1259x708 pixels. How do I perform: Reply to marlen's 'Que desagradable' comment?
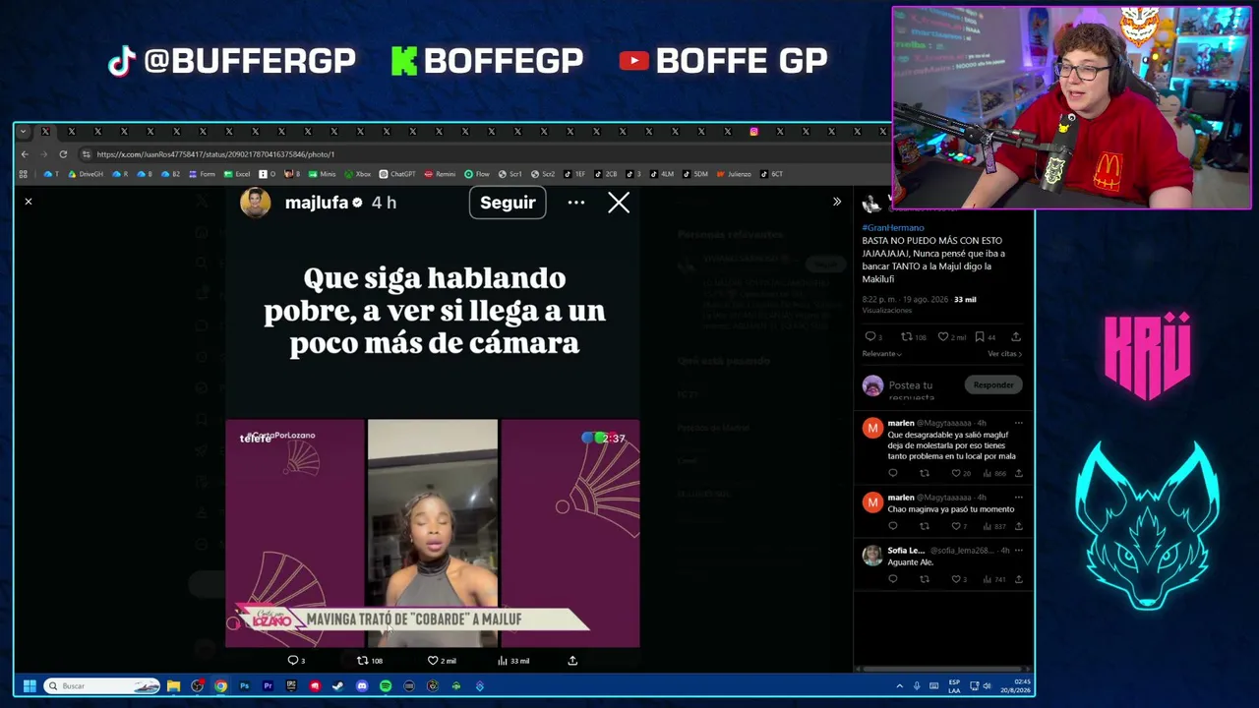[x=893, y=474]
